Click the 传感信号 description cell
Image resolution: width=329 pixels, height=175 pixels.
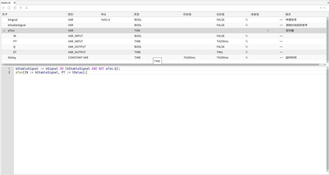291,20
